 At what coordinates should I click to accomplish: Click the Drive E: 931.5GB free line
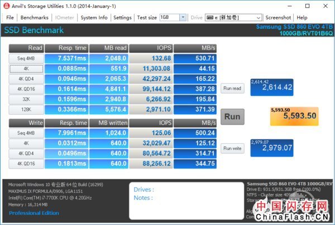click(x=284, y=189)
